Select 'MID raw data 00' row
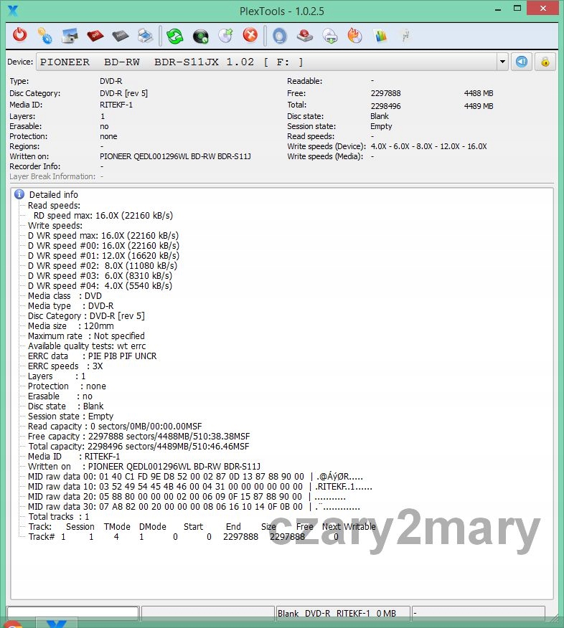 pyautogui.click(x=195, y=476)
